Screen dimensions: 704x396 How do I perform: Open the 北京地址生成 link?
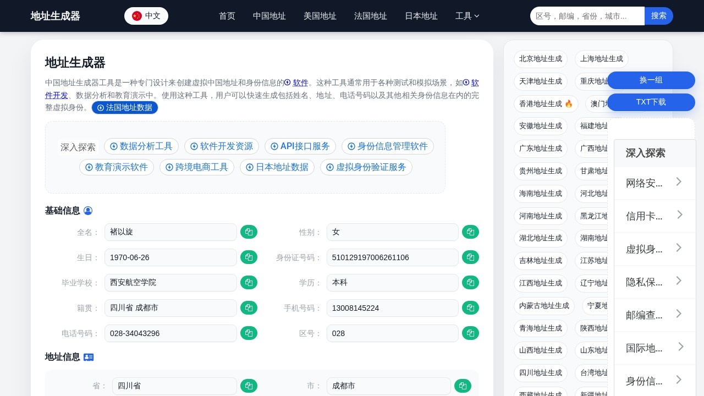click(x=540, y=59)
